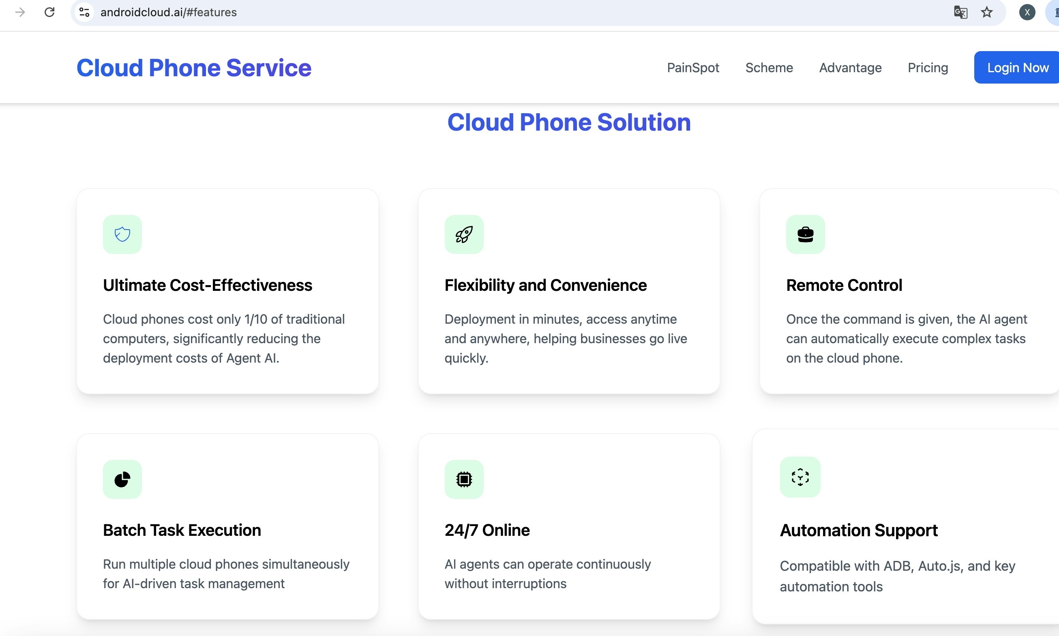Click the browser forward arrow
This screenshot has height=636, width=1059.
point(20,13)
